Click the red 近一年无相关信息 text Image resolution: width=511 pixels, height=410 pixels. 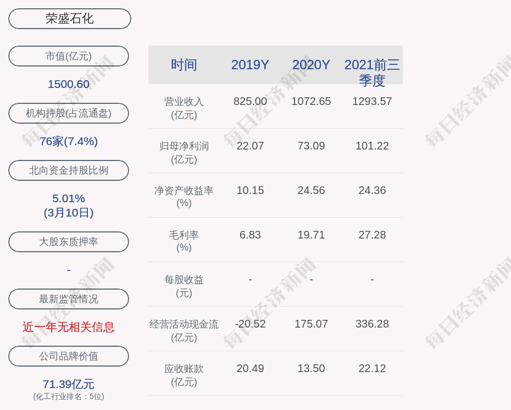click(x=69, y=327)
